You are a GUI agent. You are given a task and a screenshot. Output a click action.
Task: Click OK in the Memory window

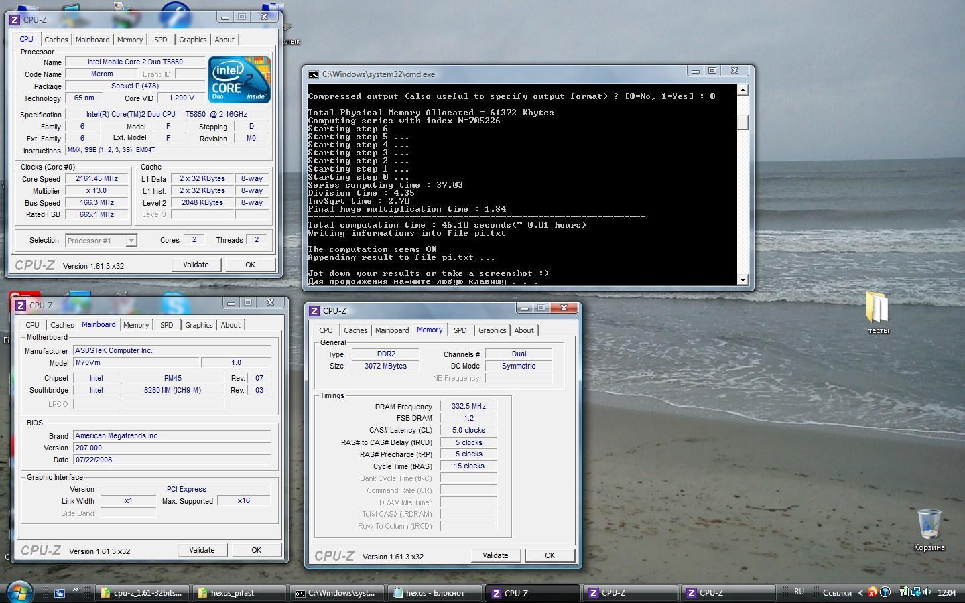[550, 555]
